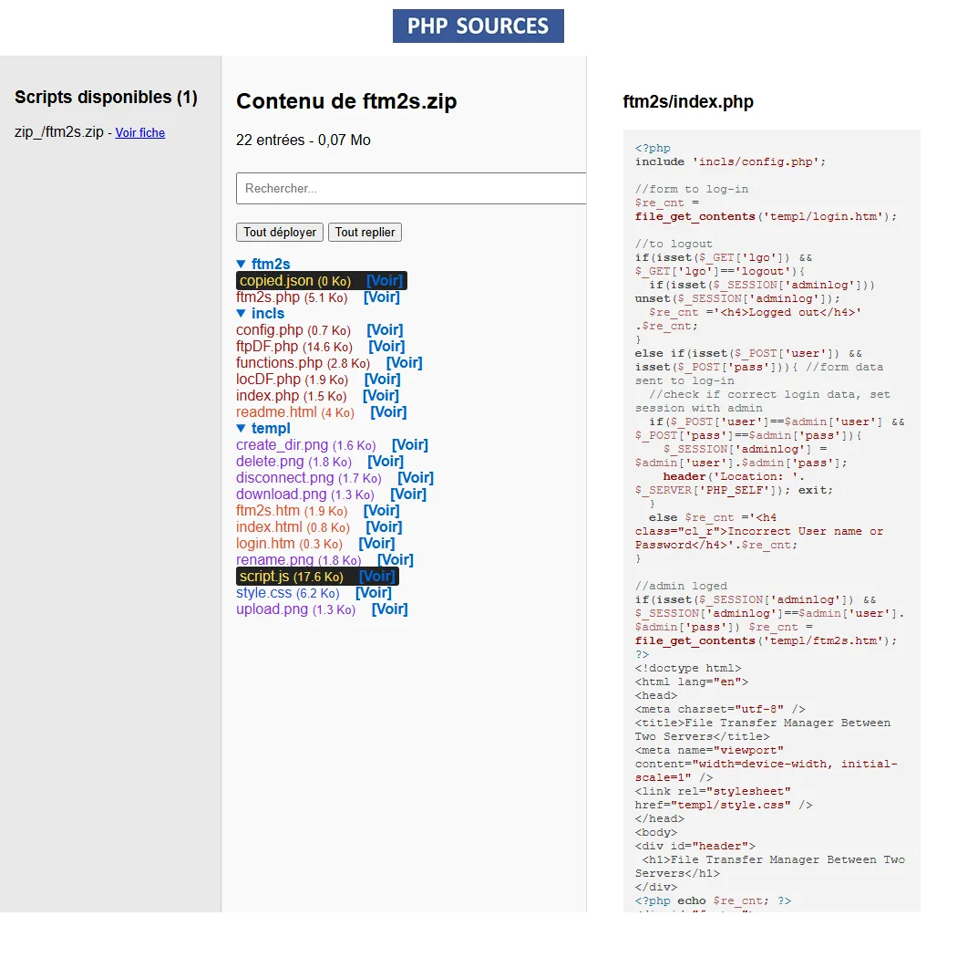This screenshot has width=957, height=968.
Task: Collapse the templ folder
Action: [262, 429]
